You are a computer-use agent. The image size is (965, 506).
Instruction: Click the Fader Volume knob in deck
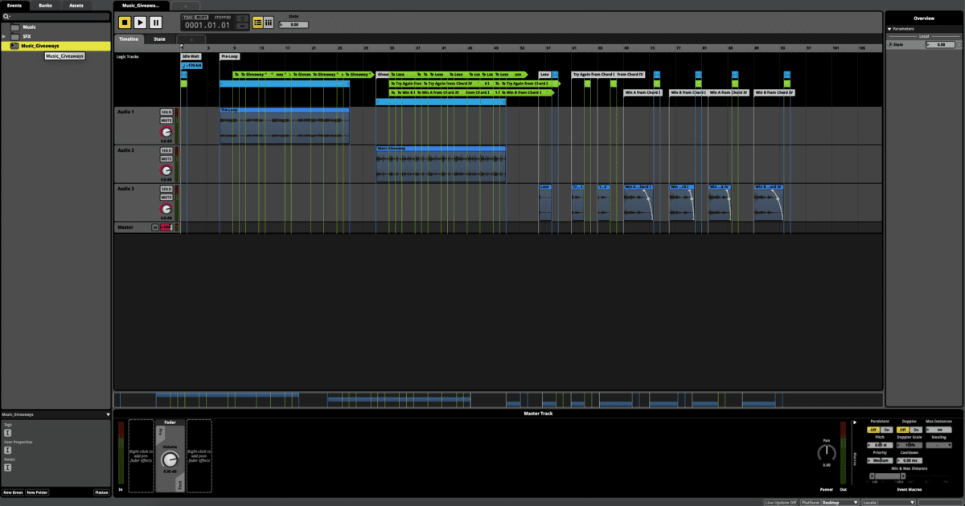tap(169, 459)
